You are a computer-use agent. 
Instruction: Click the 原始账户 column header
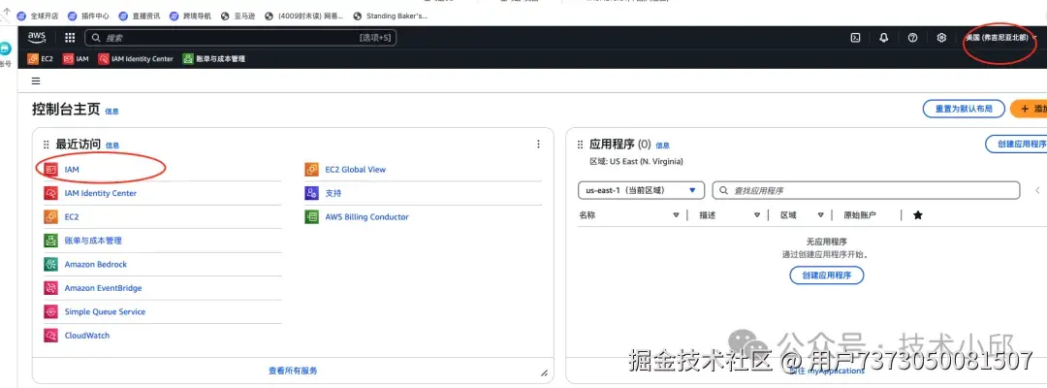click(x=860, y=215)
